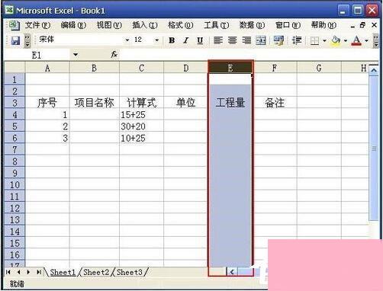Click the fx insert function icon

[114, 54]
